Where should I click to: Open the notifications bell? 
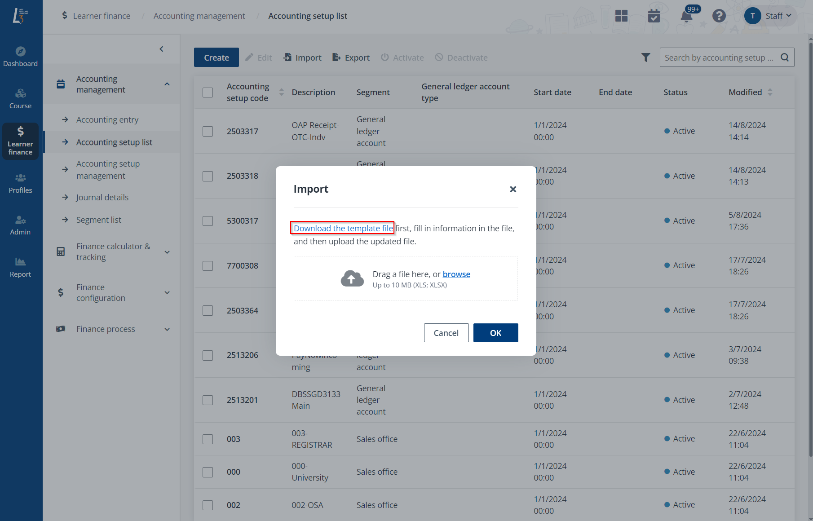coord(686,16)
